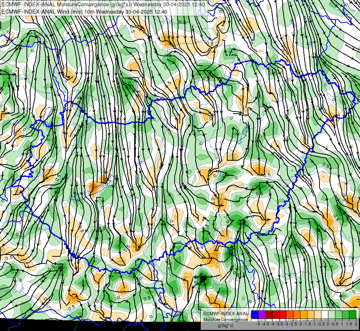This screenshot has width=360, height=331.
Task: Select the darkest green swatch ending at 2
Action: [x=353, y=314]
